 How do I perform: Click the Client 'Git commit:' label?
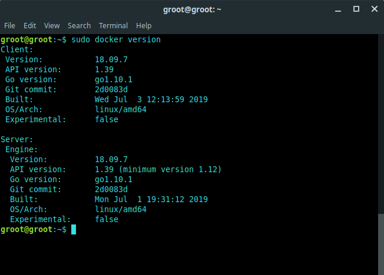pyautogui.click(x=31, y=89)
